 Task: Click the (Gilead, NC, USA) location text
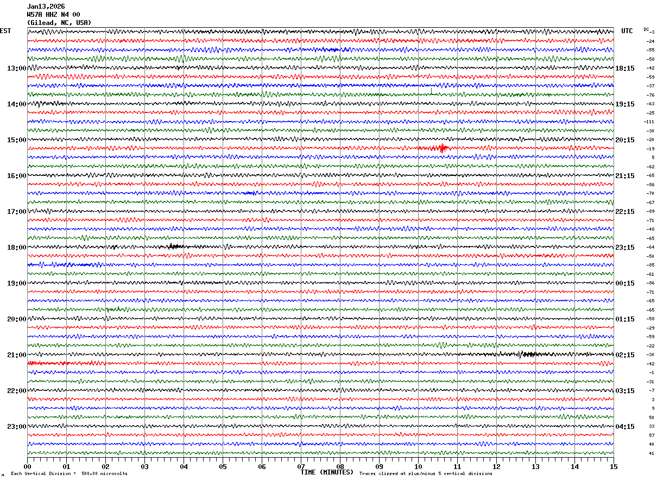click(59, 23)
